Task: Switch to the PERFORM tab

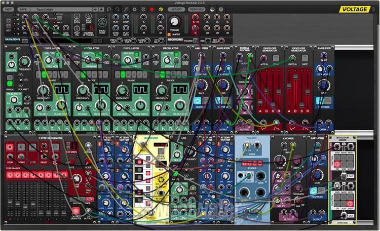Action: click(197, 10)
